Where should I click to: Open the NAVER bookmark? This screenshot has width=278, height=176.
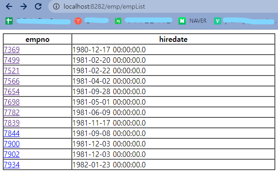(193, 21)
